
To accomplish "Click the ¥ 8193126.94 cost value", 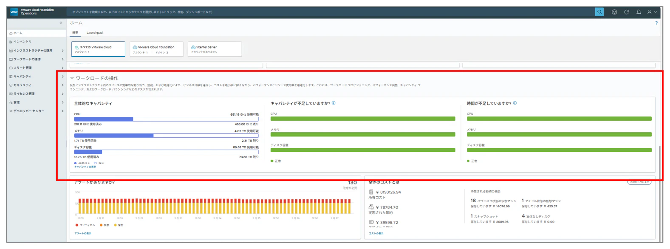I will pyautogui.click(x=388, y=192).
